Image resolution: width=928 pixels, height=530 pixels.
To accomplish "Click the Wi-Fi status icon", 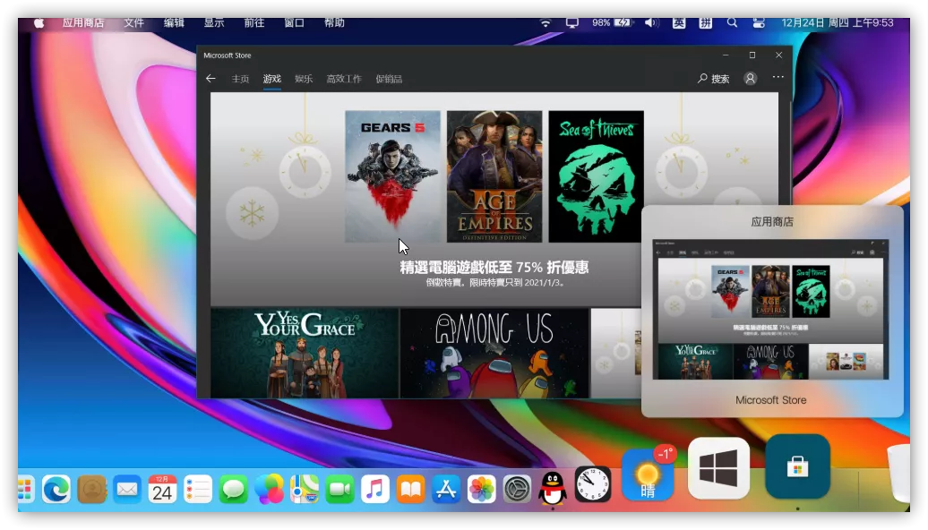I will (x=546, y=22).
